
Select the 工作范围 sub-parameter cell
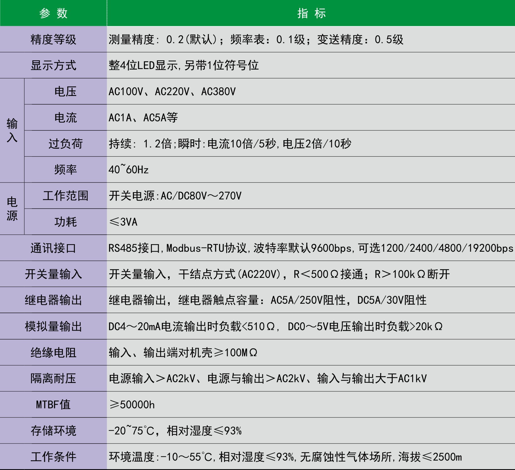(x=66, y=196)
